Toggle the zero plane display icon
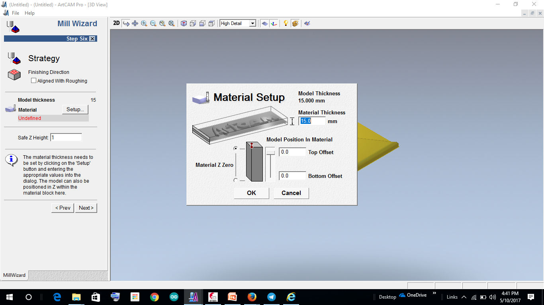The height and width of the screenshot is (305, 544). click(x=264, y=23)
